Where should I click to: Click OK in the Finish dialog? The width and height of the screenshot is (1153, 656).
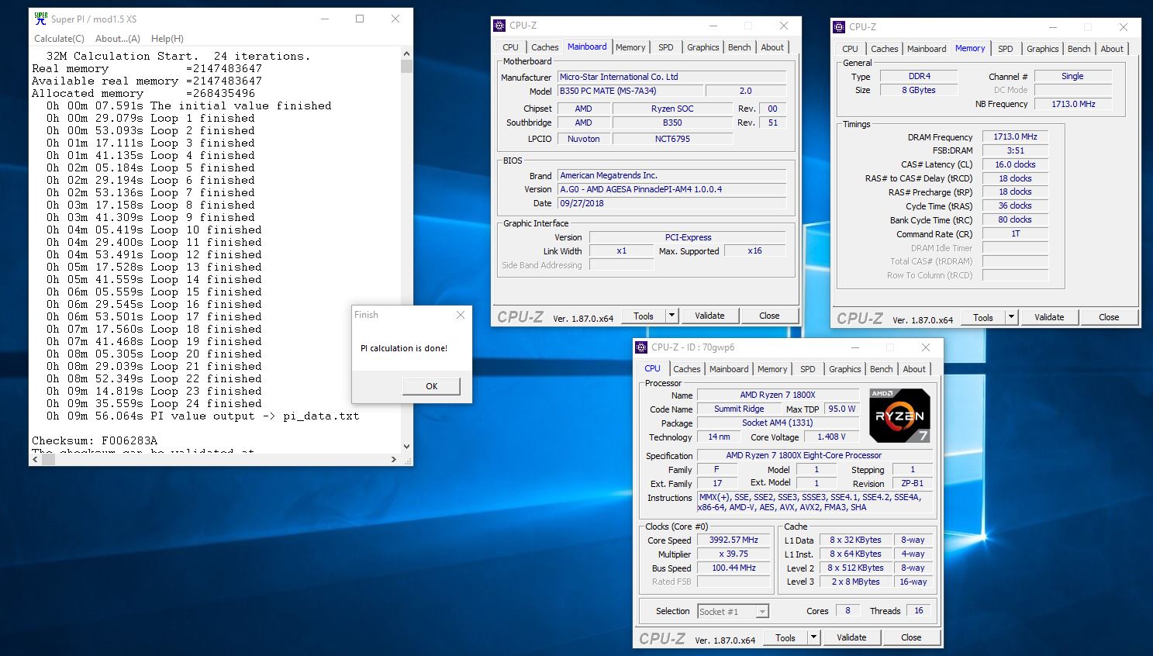[432, 386]
